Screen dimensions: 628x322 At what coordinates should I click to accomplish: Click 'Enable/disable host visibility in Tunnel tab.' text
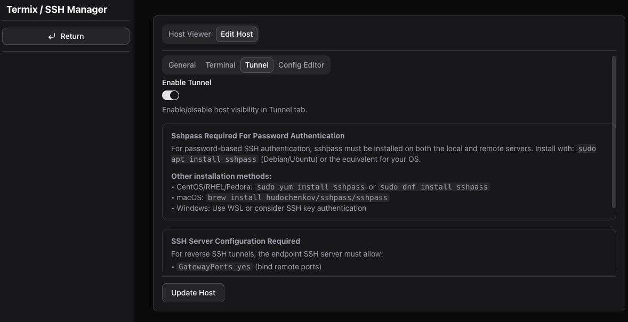[x=234, y=110]
